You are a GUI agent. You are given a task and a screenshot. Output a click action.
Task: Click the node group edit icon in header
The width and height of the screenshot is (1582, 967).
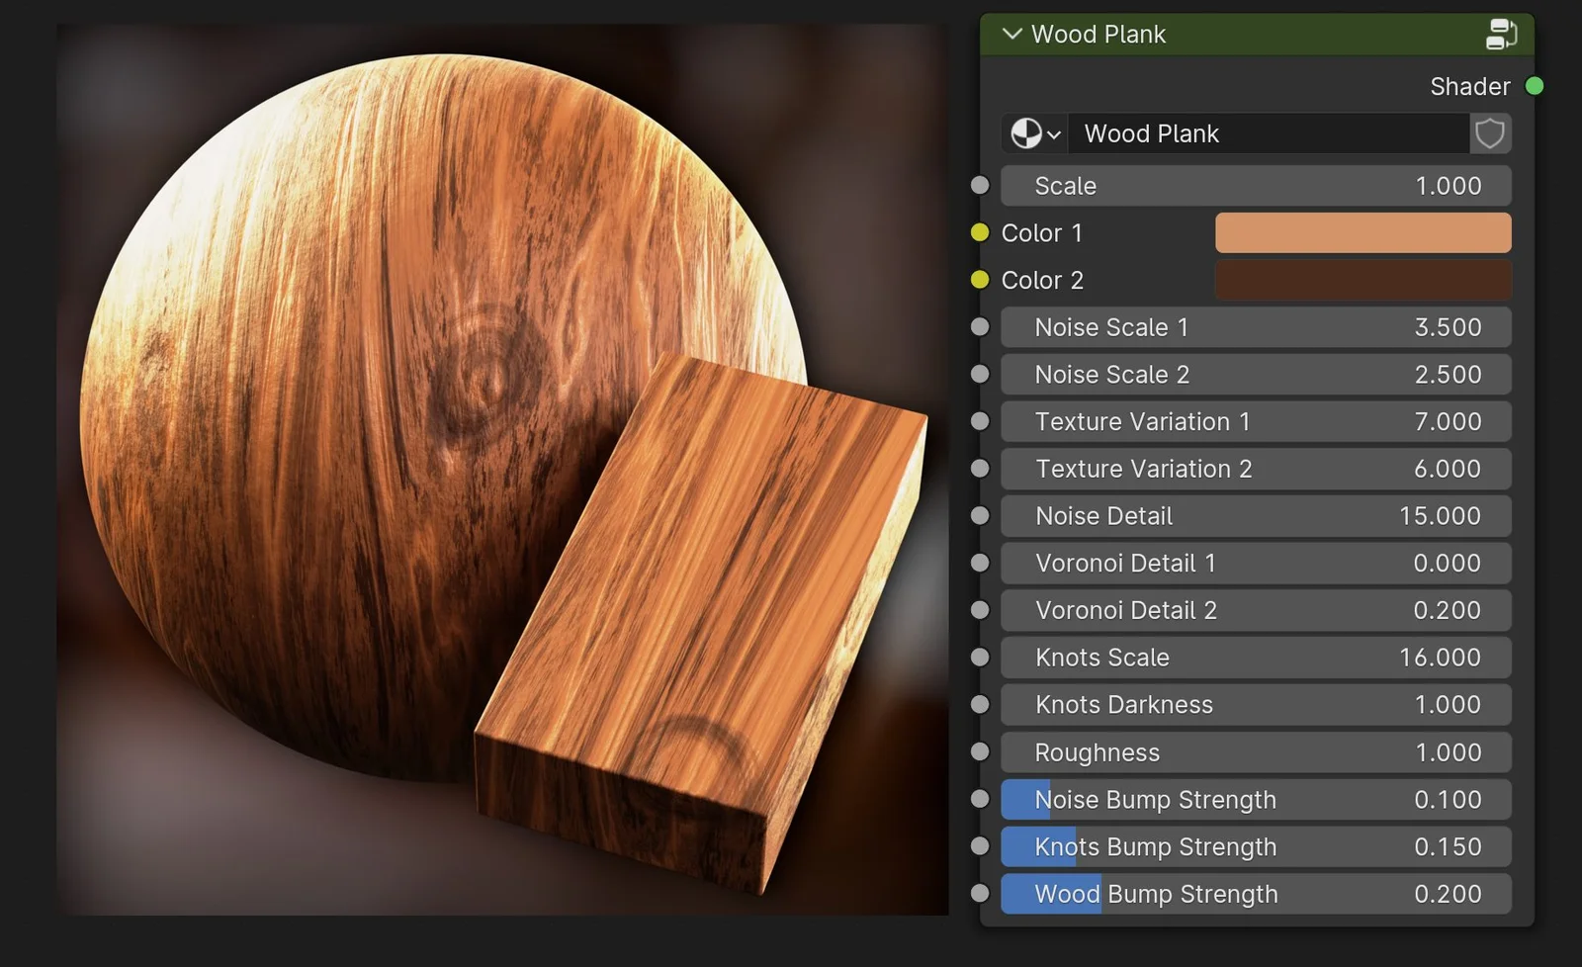(x=1500, y=35)
